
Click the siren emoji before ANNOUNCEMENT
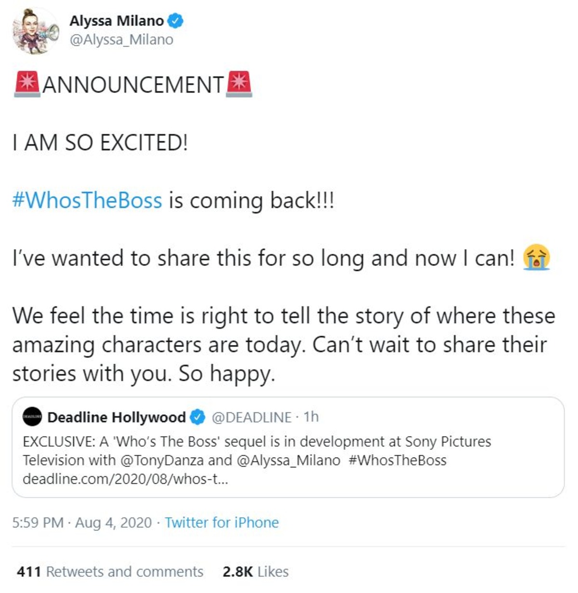pos(27,84)
